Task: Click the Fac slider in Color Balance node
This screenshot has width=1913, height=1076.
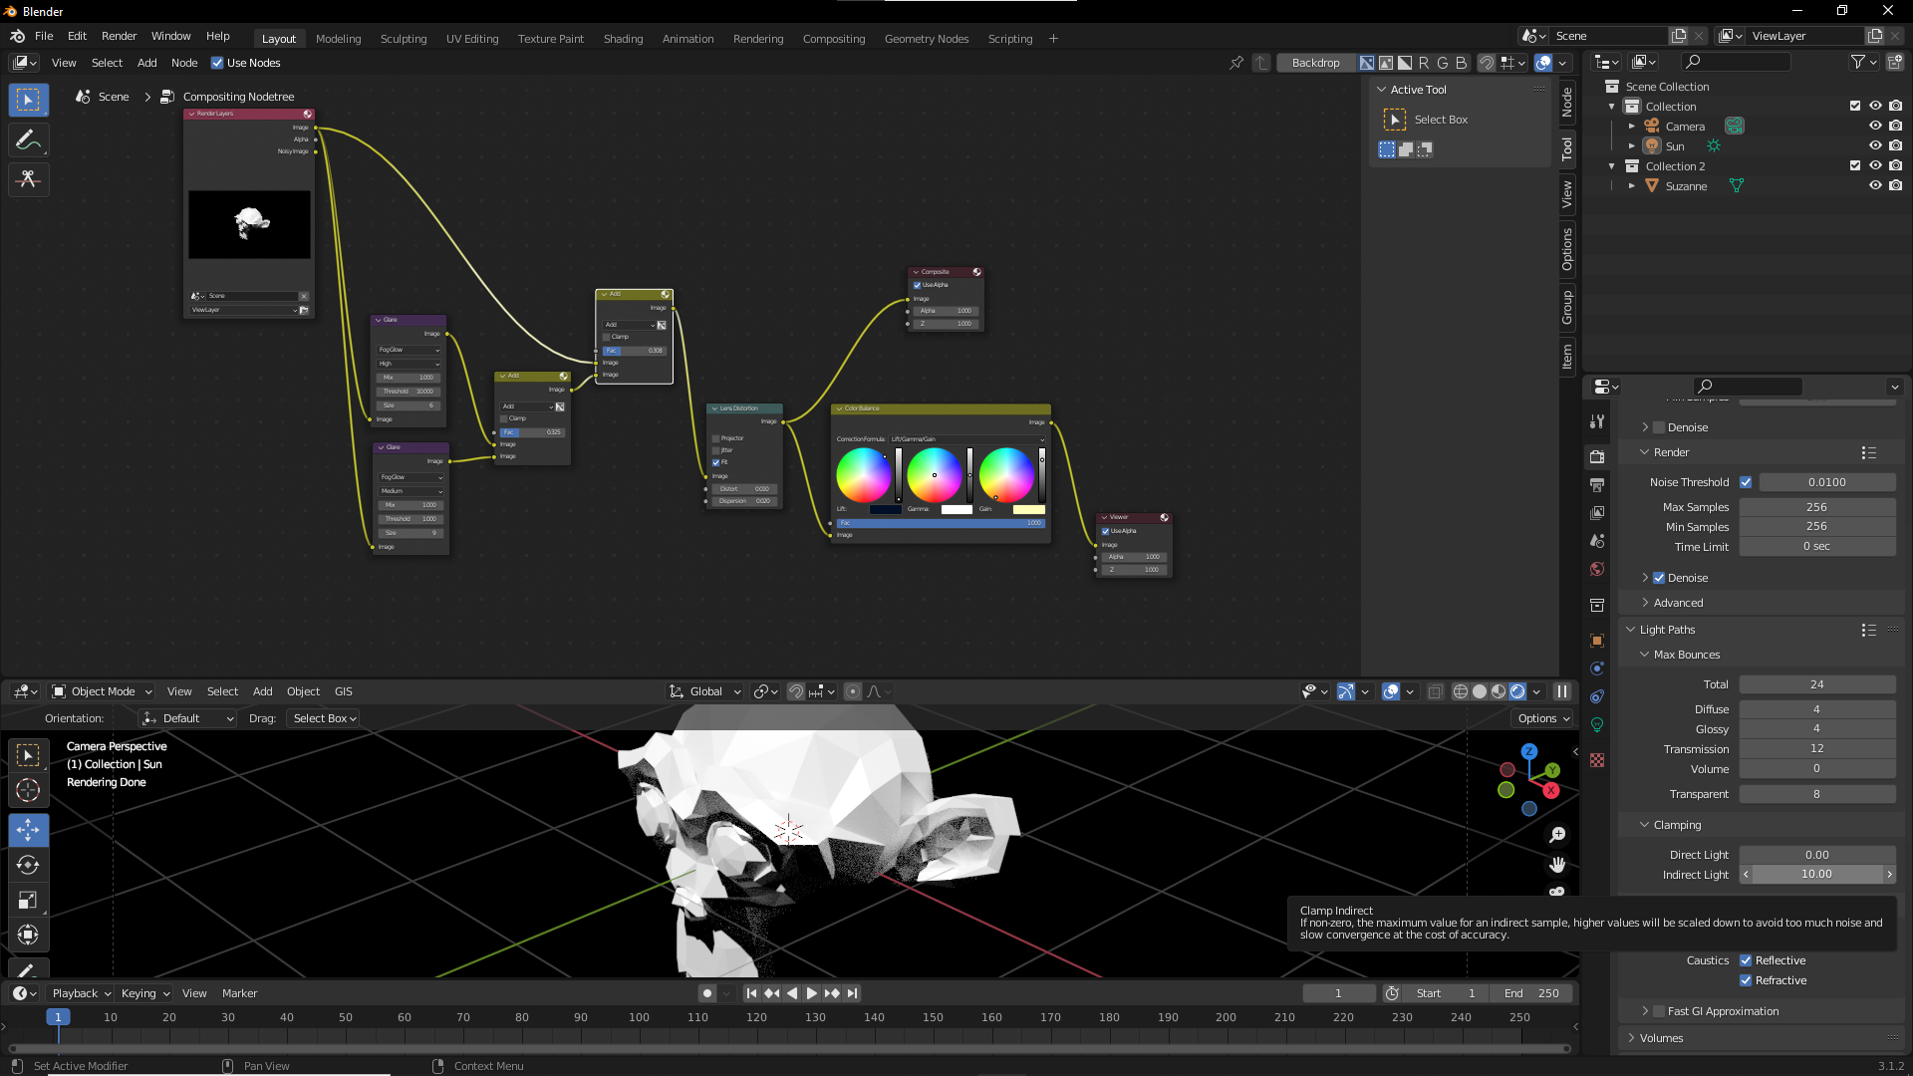Action: click(940, 523)
